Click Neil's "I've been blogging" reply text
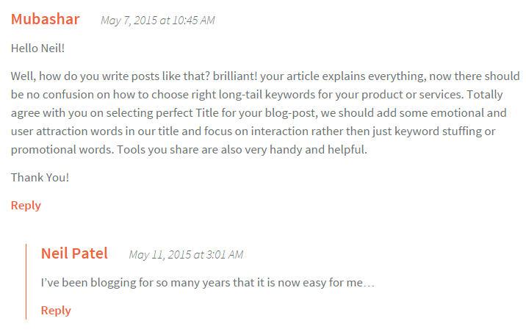526x332 pixels. [208, 282]
